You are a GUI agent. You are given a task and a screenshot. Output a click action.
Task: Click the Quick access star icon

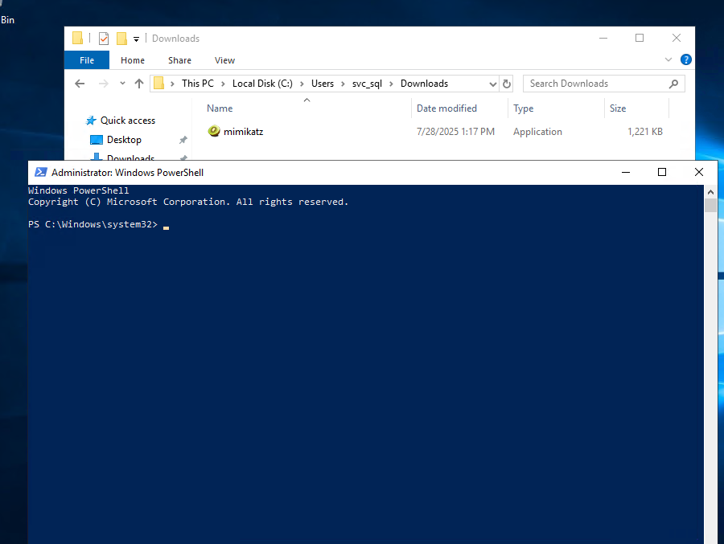click(x=92, y=121)
